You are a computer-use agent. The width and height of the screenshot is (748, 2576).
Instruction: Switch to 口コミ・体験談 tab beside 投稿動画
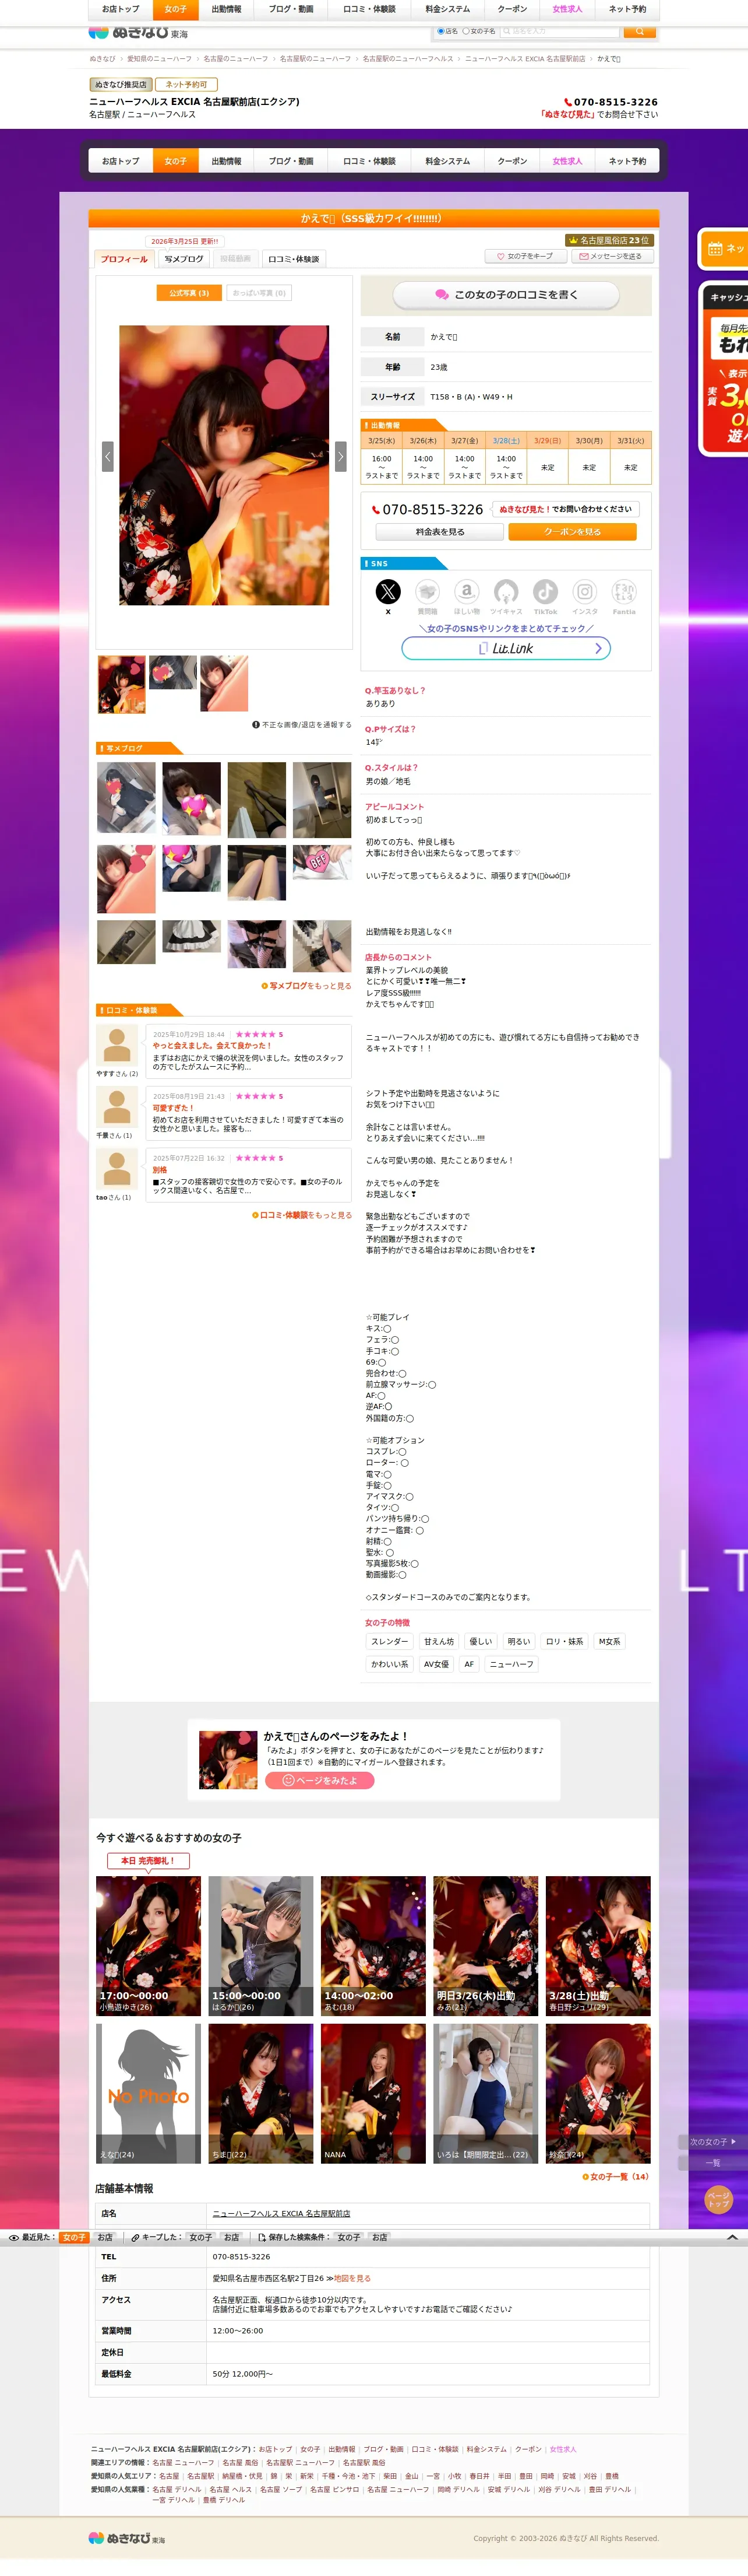(x=292, y=259)
